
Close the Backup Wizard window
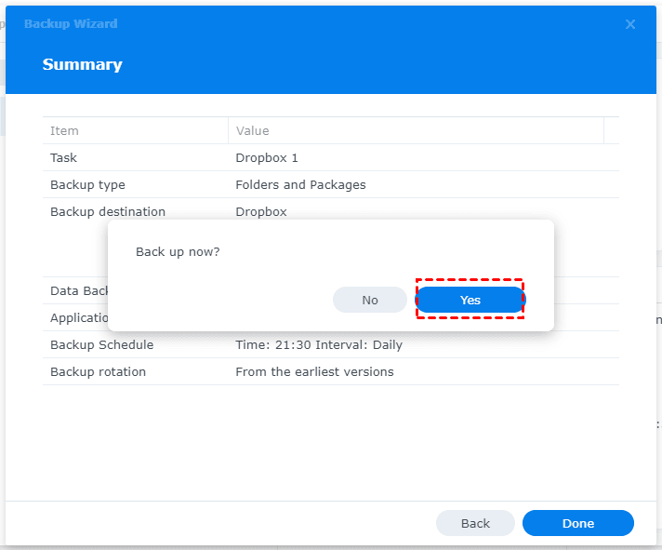pos(630,24)
